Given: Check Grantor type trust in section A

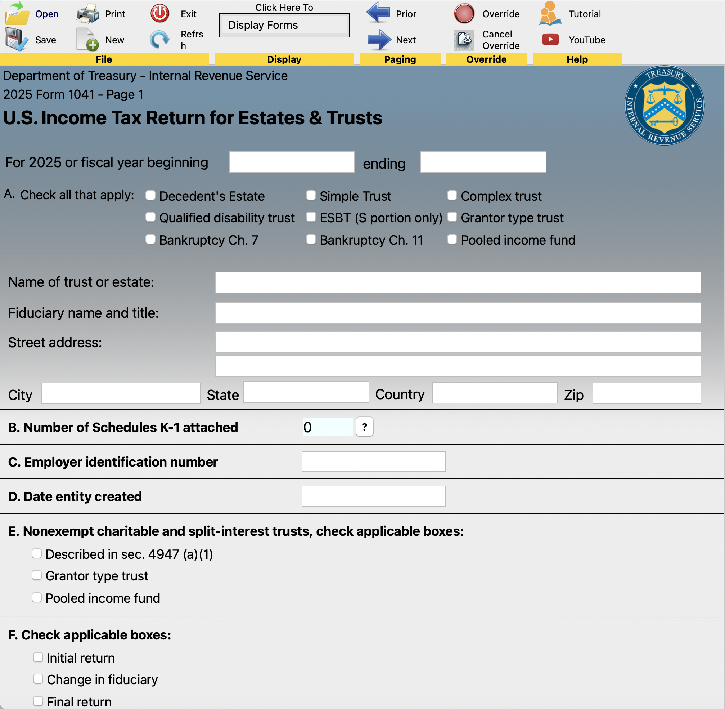Looking at the screenshot, I should pos(452,217).
